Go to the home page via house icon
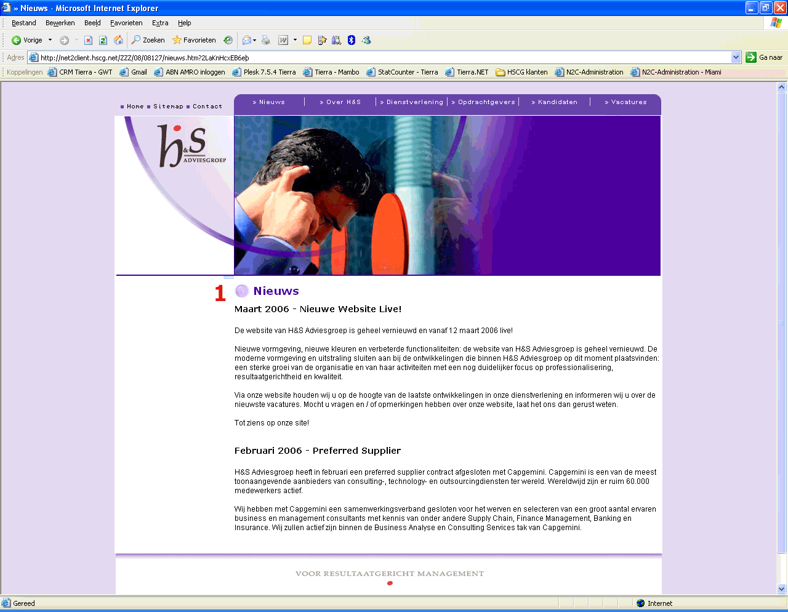 coord(118,40)
